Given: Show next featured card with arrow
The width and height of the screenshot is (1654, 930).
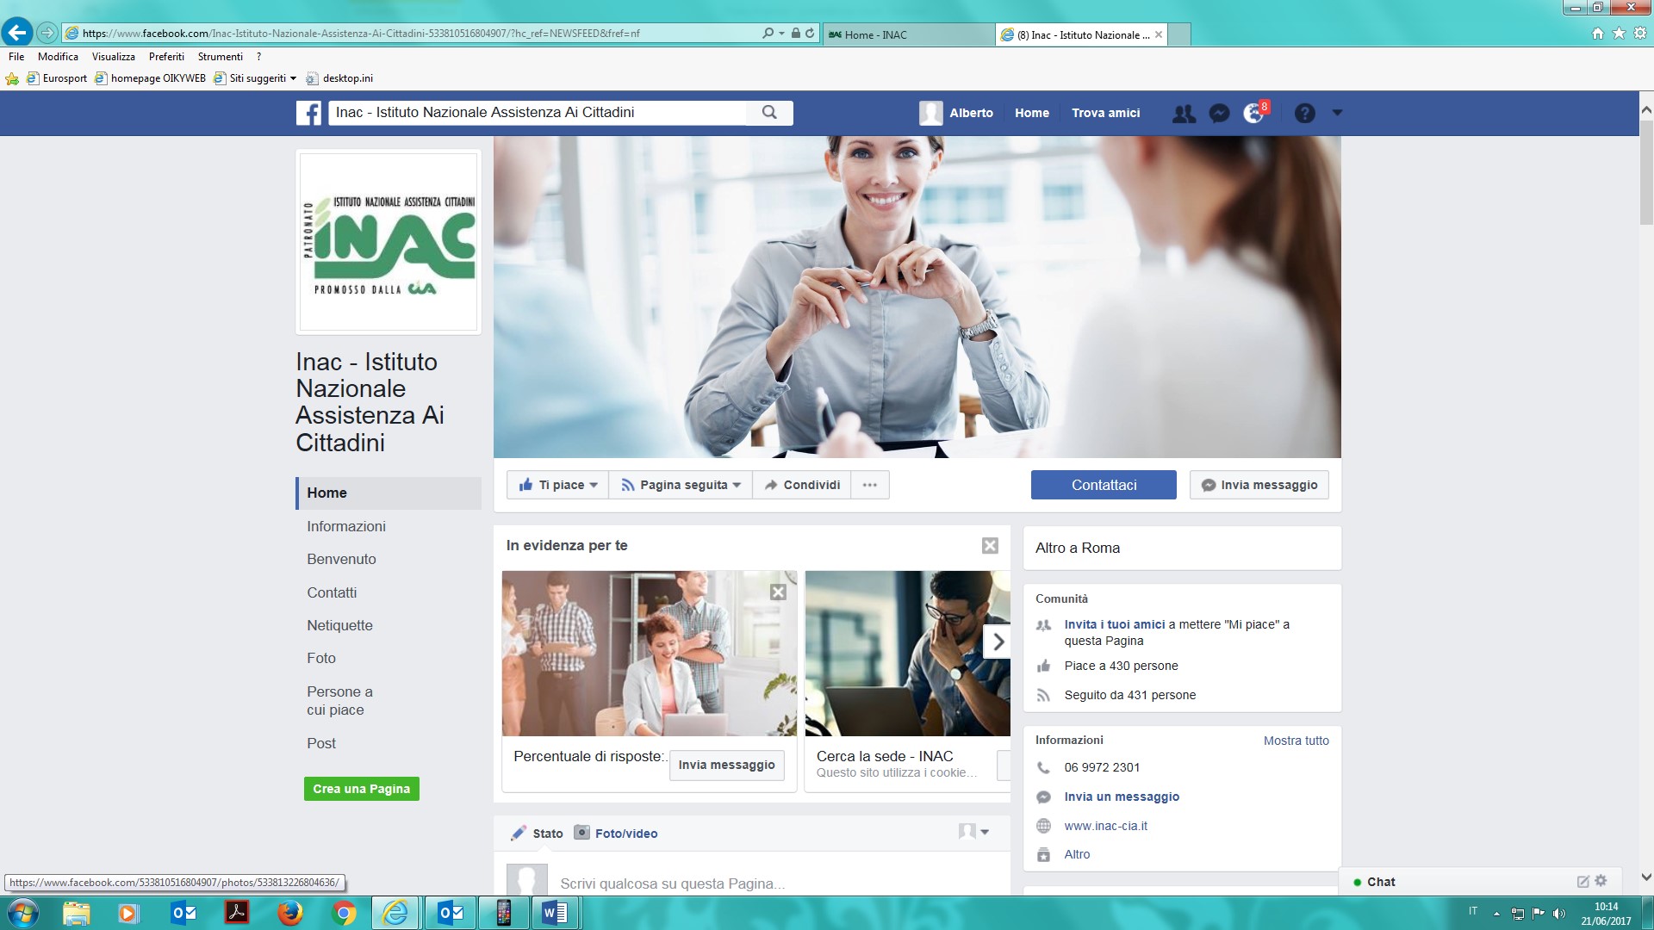Looking at the screenshot, I should pos(998,642).
